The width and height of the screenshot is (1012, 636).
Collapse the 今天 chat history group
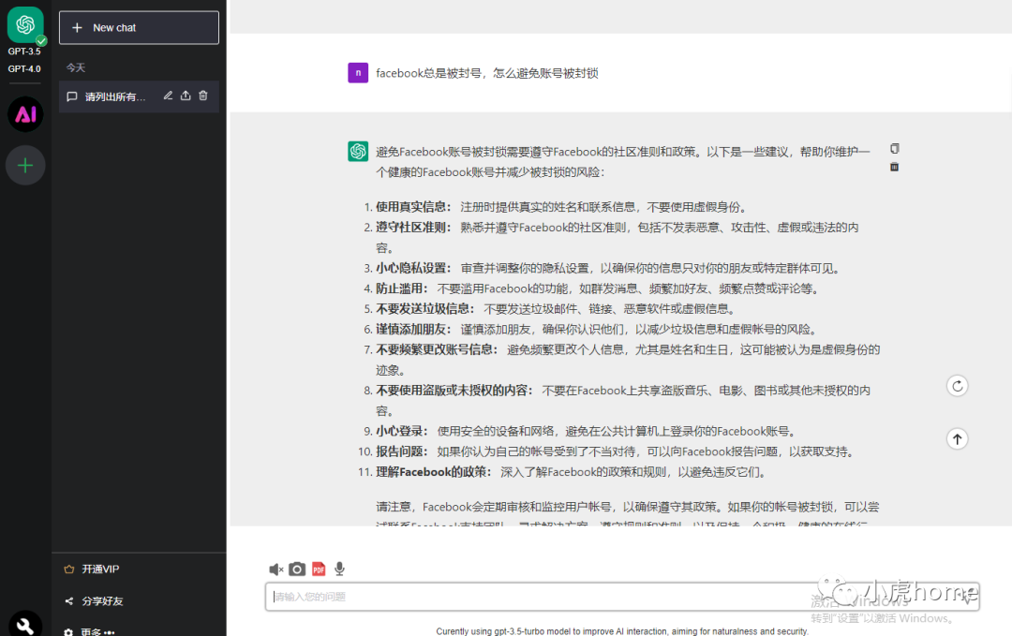coord(76,67)
